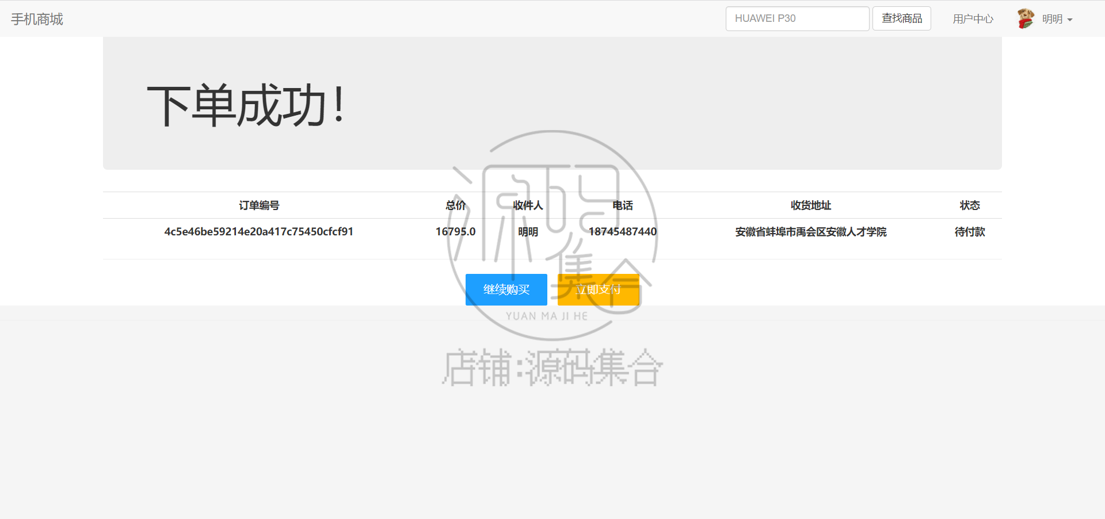Screen dimensions: 1105x519
Task: Click the address 安徽省蚌埠市禹会区安徽人才学院
Action: click(811, 232)
